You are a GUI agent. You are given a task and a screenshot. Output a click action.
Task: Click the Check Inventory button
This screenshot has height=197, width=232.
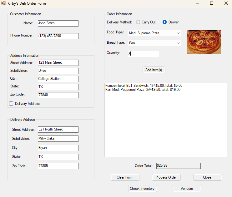[142, 189]
